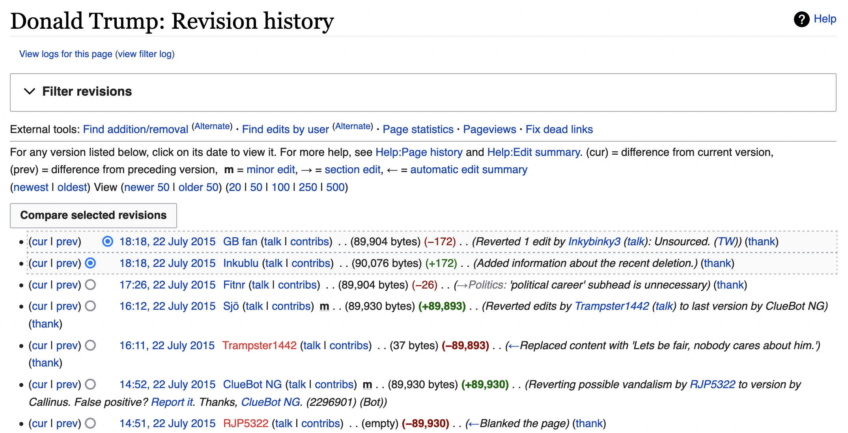Select radio button for RJP5322 revision
Image resolution: width=848 pixels, height=433 pixels.
(x=90, y=423)
